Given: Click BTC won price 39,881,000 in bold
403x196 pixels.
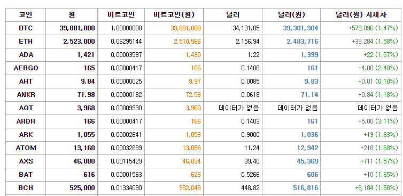Looking at the screenshot, I should tap(77, 28).
